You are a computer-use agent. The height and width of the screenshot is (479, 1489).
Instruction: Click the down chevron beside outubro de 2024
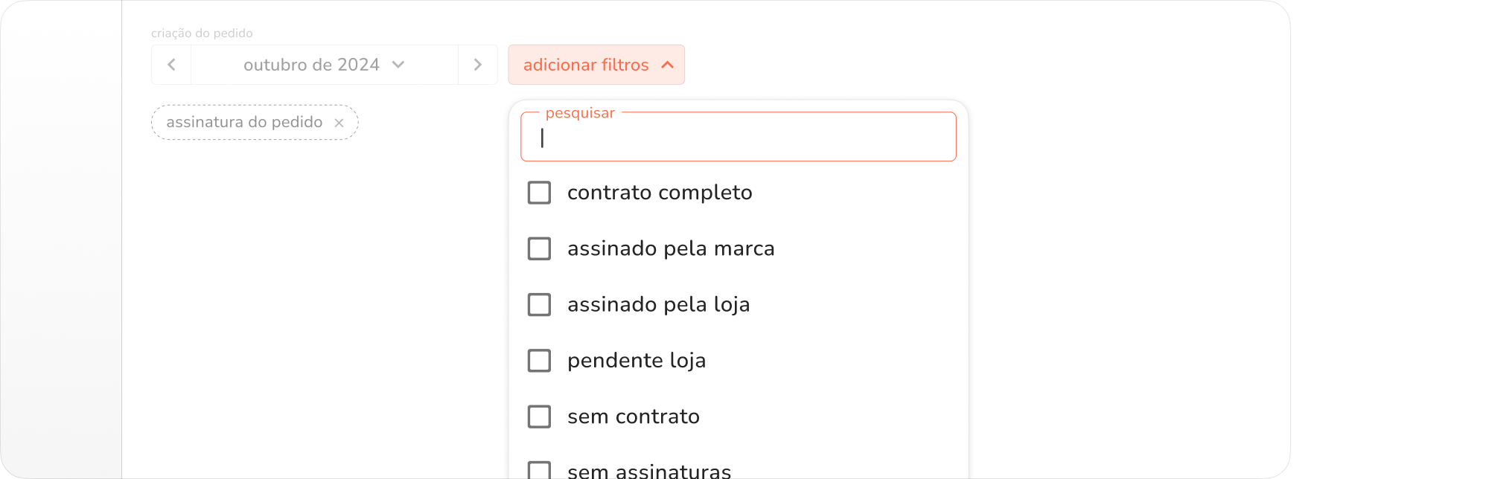398,65
